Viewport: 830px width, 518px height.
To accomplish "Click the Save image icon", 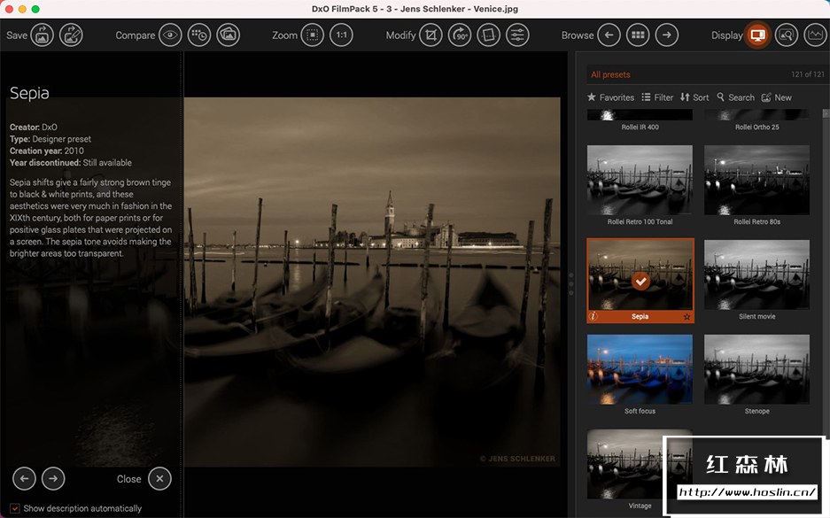I will coord(43,35).
